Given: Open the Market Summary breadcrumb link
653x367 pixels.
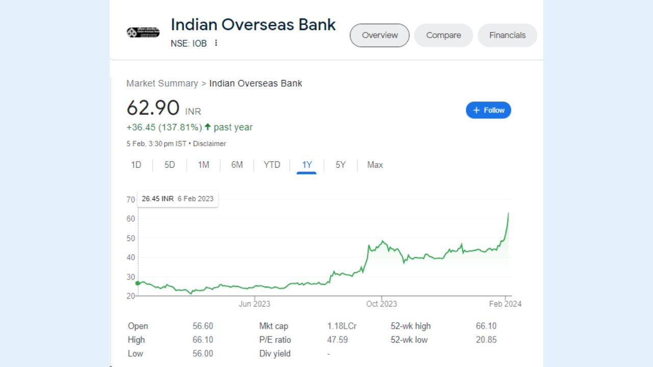Looking at the screenshot, I should pos(162,83).
